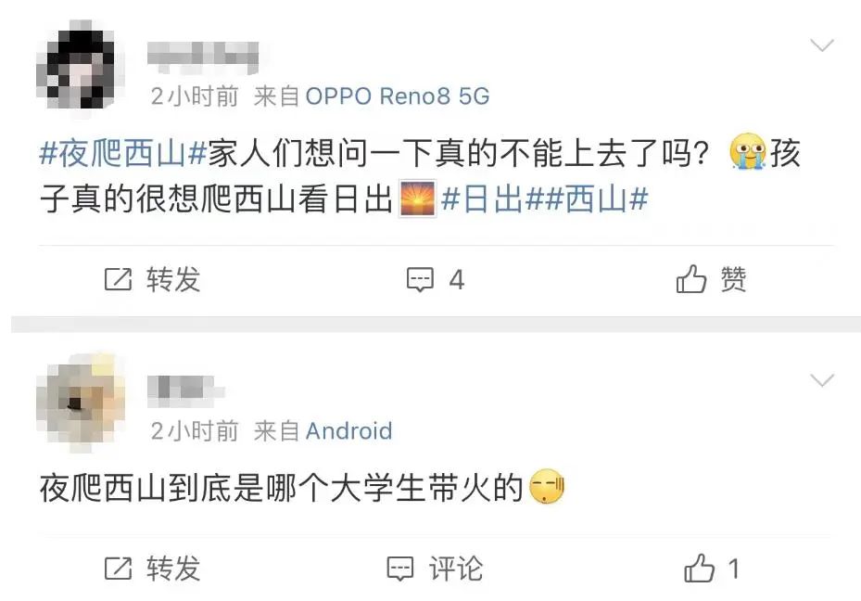Tap the thumbs-up icon labeled 赞
861x601 pixels.
pos(691,279)
